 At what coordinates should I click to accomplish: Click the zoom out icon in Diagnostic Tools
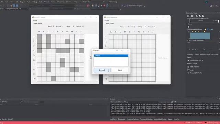(200, 16)
